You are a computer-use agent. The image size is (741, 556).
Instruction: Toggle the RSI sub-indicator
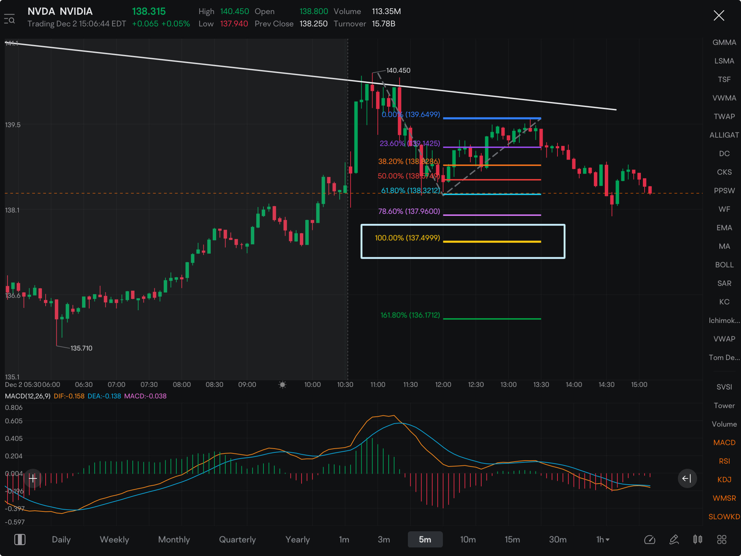[724, 461]
